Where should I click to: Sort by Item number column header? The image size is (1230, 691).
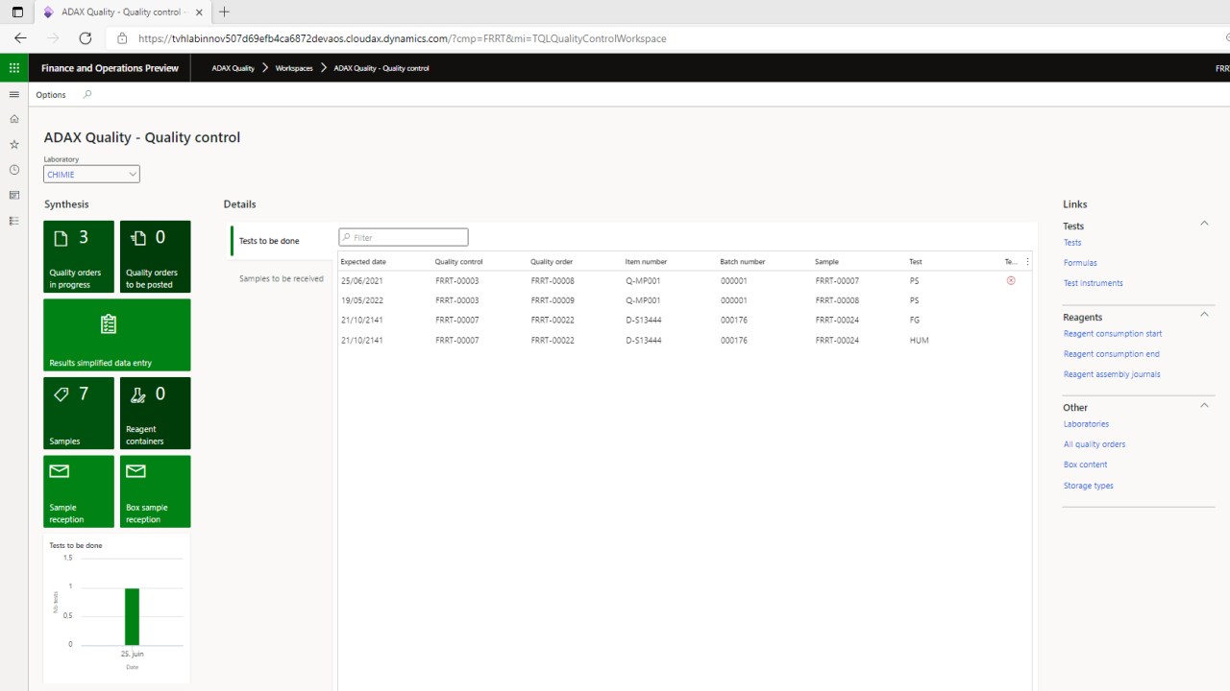646,262
